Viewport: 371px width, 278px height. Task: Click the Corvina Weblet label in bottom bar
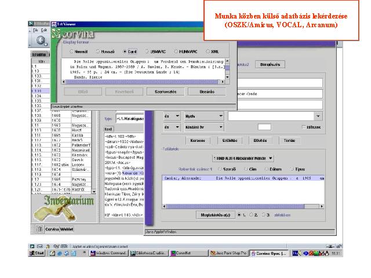(59, 229)
